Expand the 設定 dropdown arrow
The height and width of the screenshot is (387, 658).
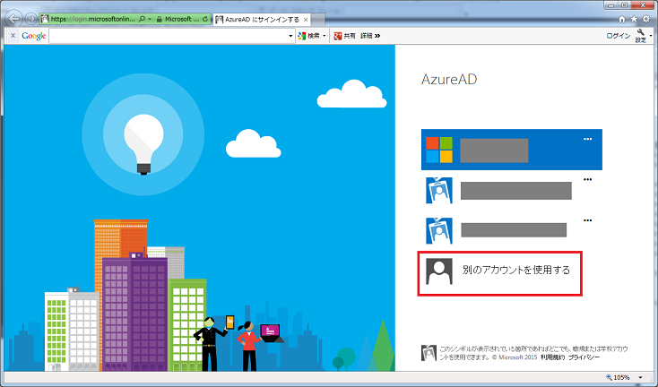tap(651, 36)
